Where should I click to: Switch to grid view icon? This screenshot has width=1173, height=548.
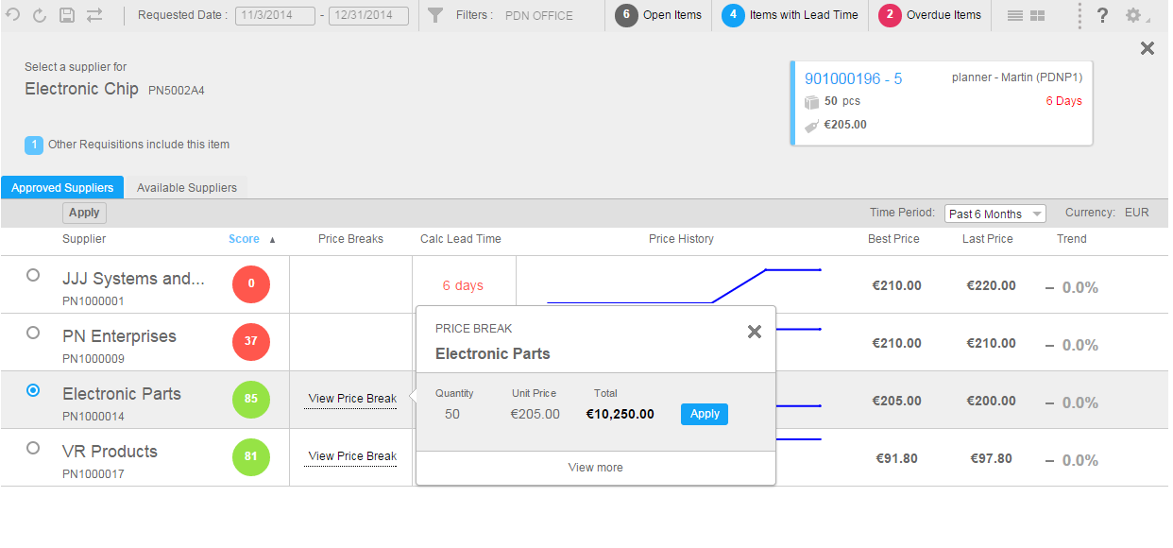coord(1037,16)
